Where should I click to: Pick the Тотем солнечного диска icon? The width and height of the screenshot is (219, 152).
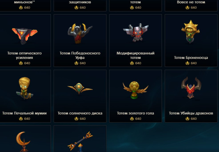(80, 88)
